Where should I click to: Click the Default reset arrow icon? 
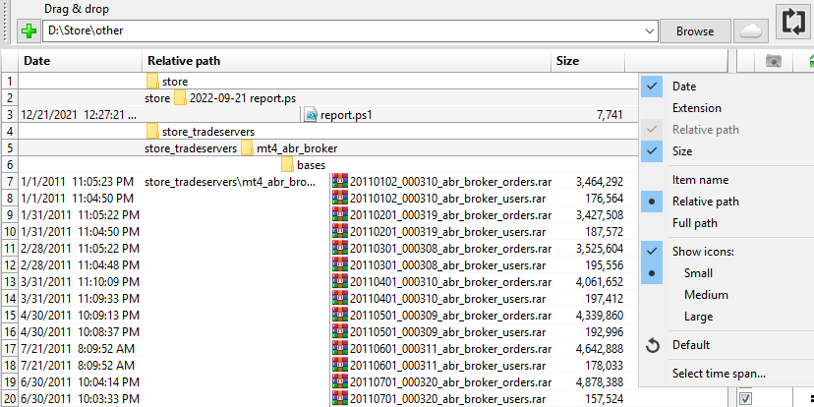pos(652,345)
